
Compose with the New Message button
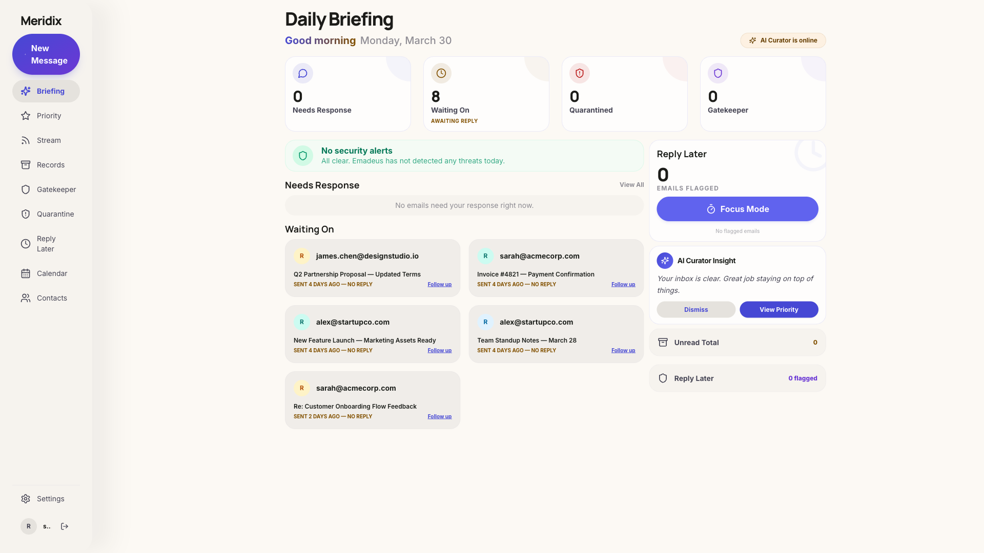coord(46,54)
